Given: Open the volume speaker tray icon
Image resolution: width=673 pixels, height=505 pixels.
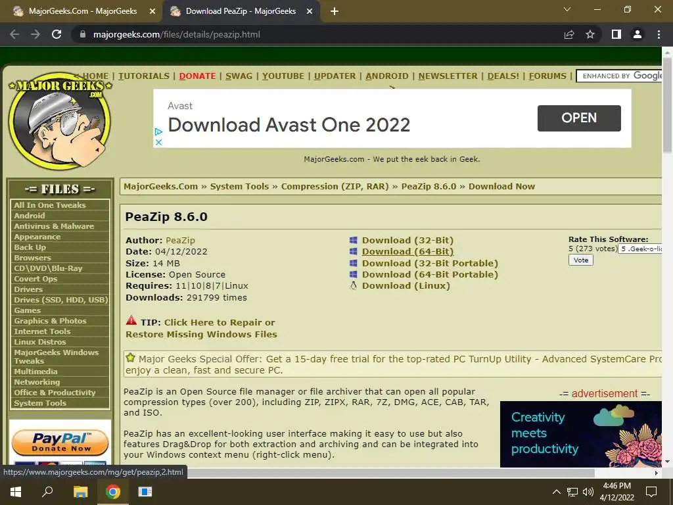Looking at the screenshot, I should click(x=588, y=492).
